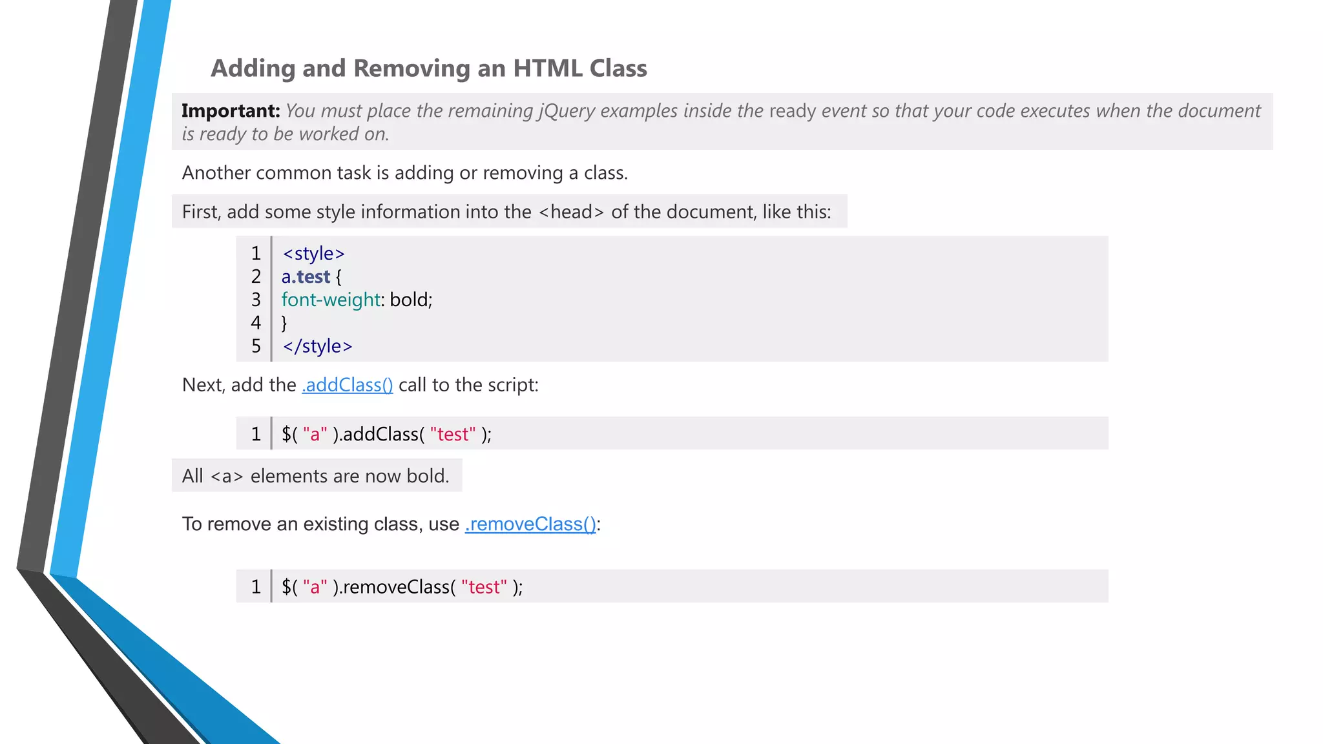The width and height of the screenshot is (1323, 744).
Task: Click the 'font-weight: bold;' code line
Action: [x=357, y=300]
